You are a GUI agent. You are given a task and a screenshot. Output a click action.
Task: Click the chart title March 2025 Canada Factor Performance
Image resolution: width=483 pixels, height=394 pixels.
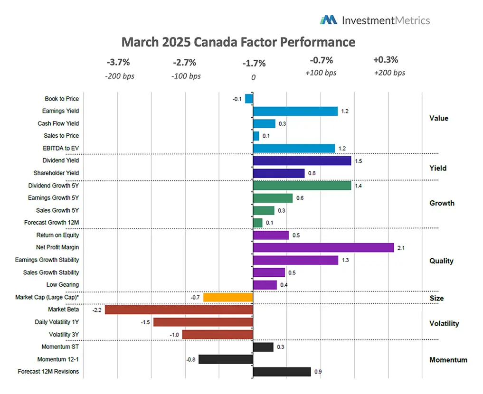click(x=238, y=42)
